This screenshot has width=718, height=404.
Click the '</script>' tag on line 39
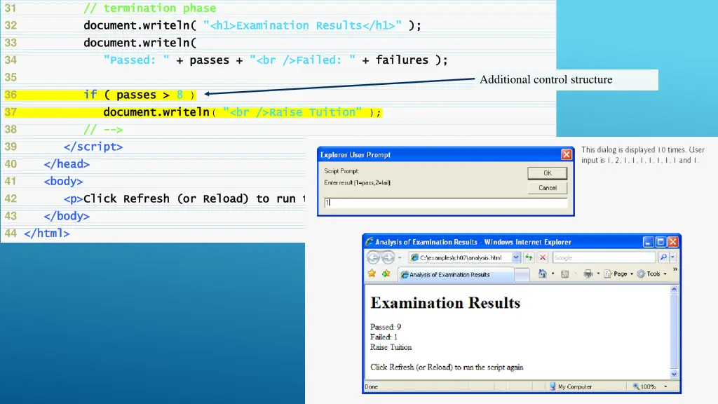click(x=93, y=147)
